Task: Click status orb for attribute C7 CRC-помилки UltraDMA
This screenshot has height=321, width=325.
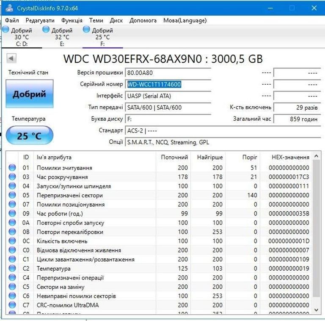Action: pyautogui.click(x=12, y=305)
